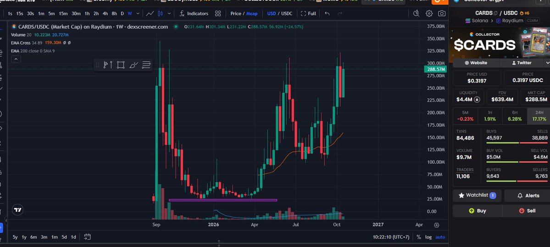The width and height of the screenshot is (550, 247).
Task: Select the 6m date range
Action: click(33, 237)
